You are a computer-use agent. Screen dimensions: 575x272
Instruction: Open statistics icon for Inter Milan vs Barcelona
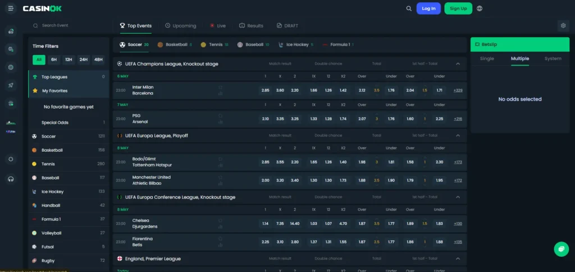click(x=220, y=94)
